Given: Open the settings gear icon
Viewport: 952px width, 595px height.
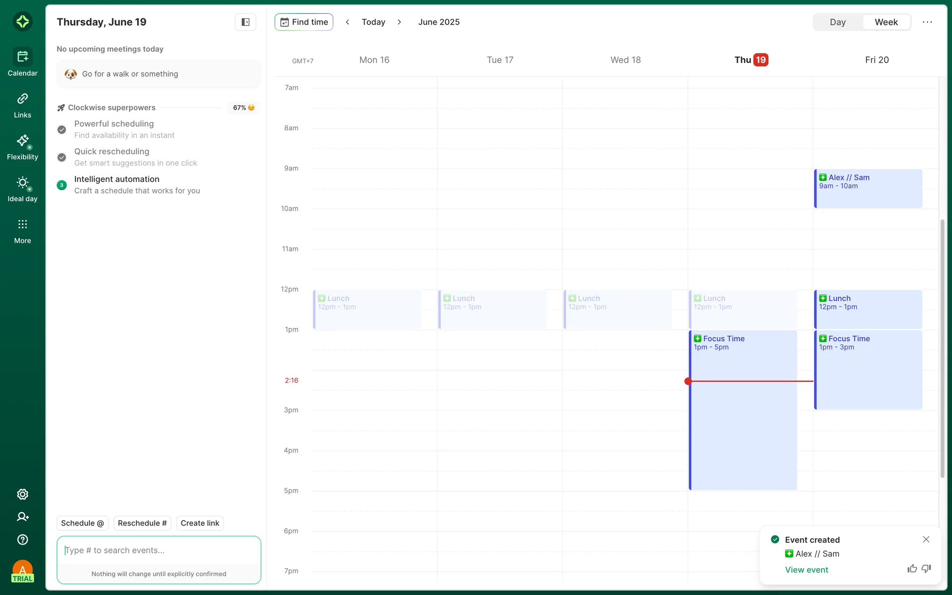Looking at the screenshot, I should click(x=22, y=494).
